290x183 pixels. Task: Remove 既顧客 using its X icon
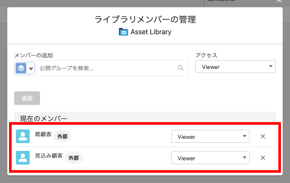pyautogui.click(x=263, y=136)
